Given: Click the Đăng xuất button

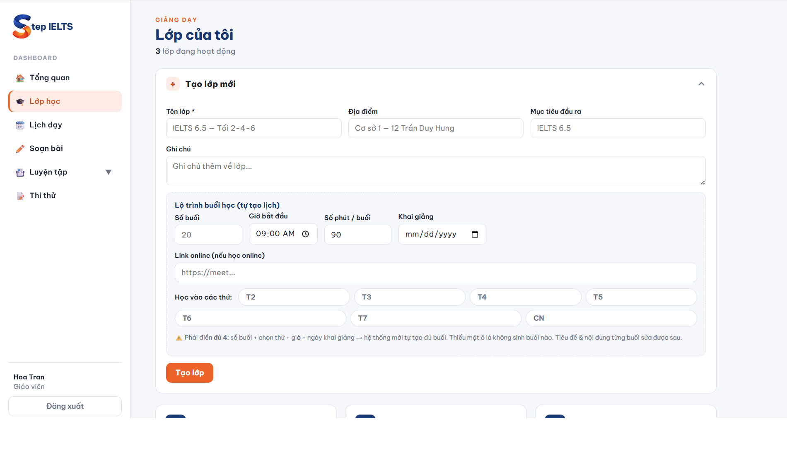Looking at the screenshot, I should (x=65, y=406).
